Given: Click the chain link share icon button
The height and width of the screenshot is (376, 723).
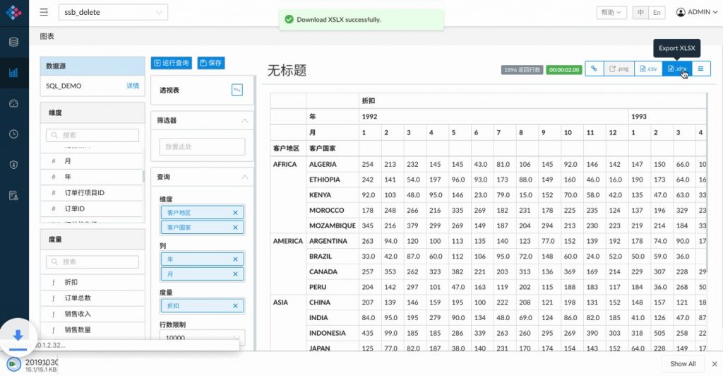Looking at the screenshot, I should (x=594, y=69).
